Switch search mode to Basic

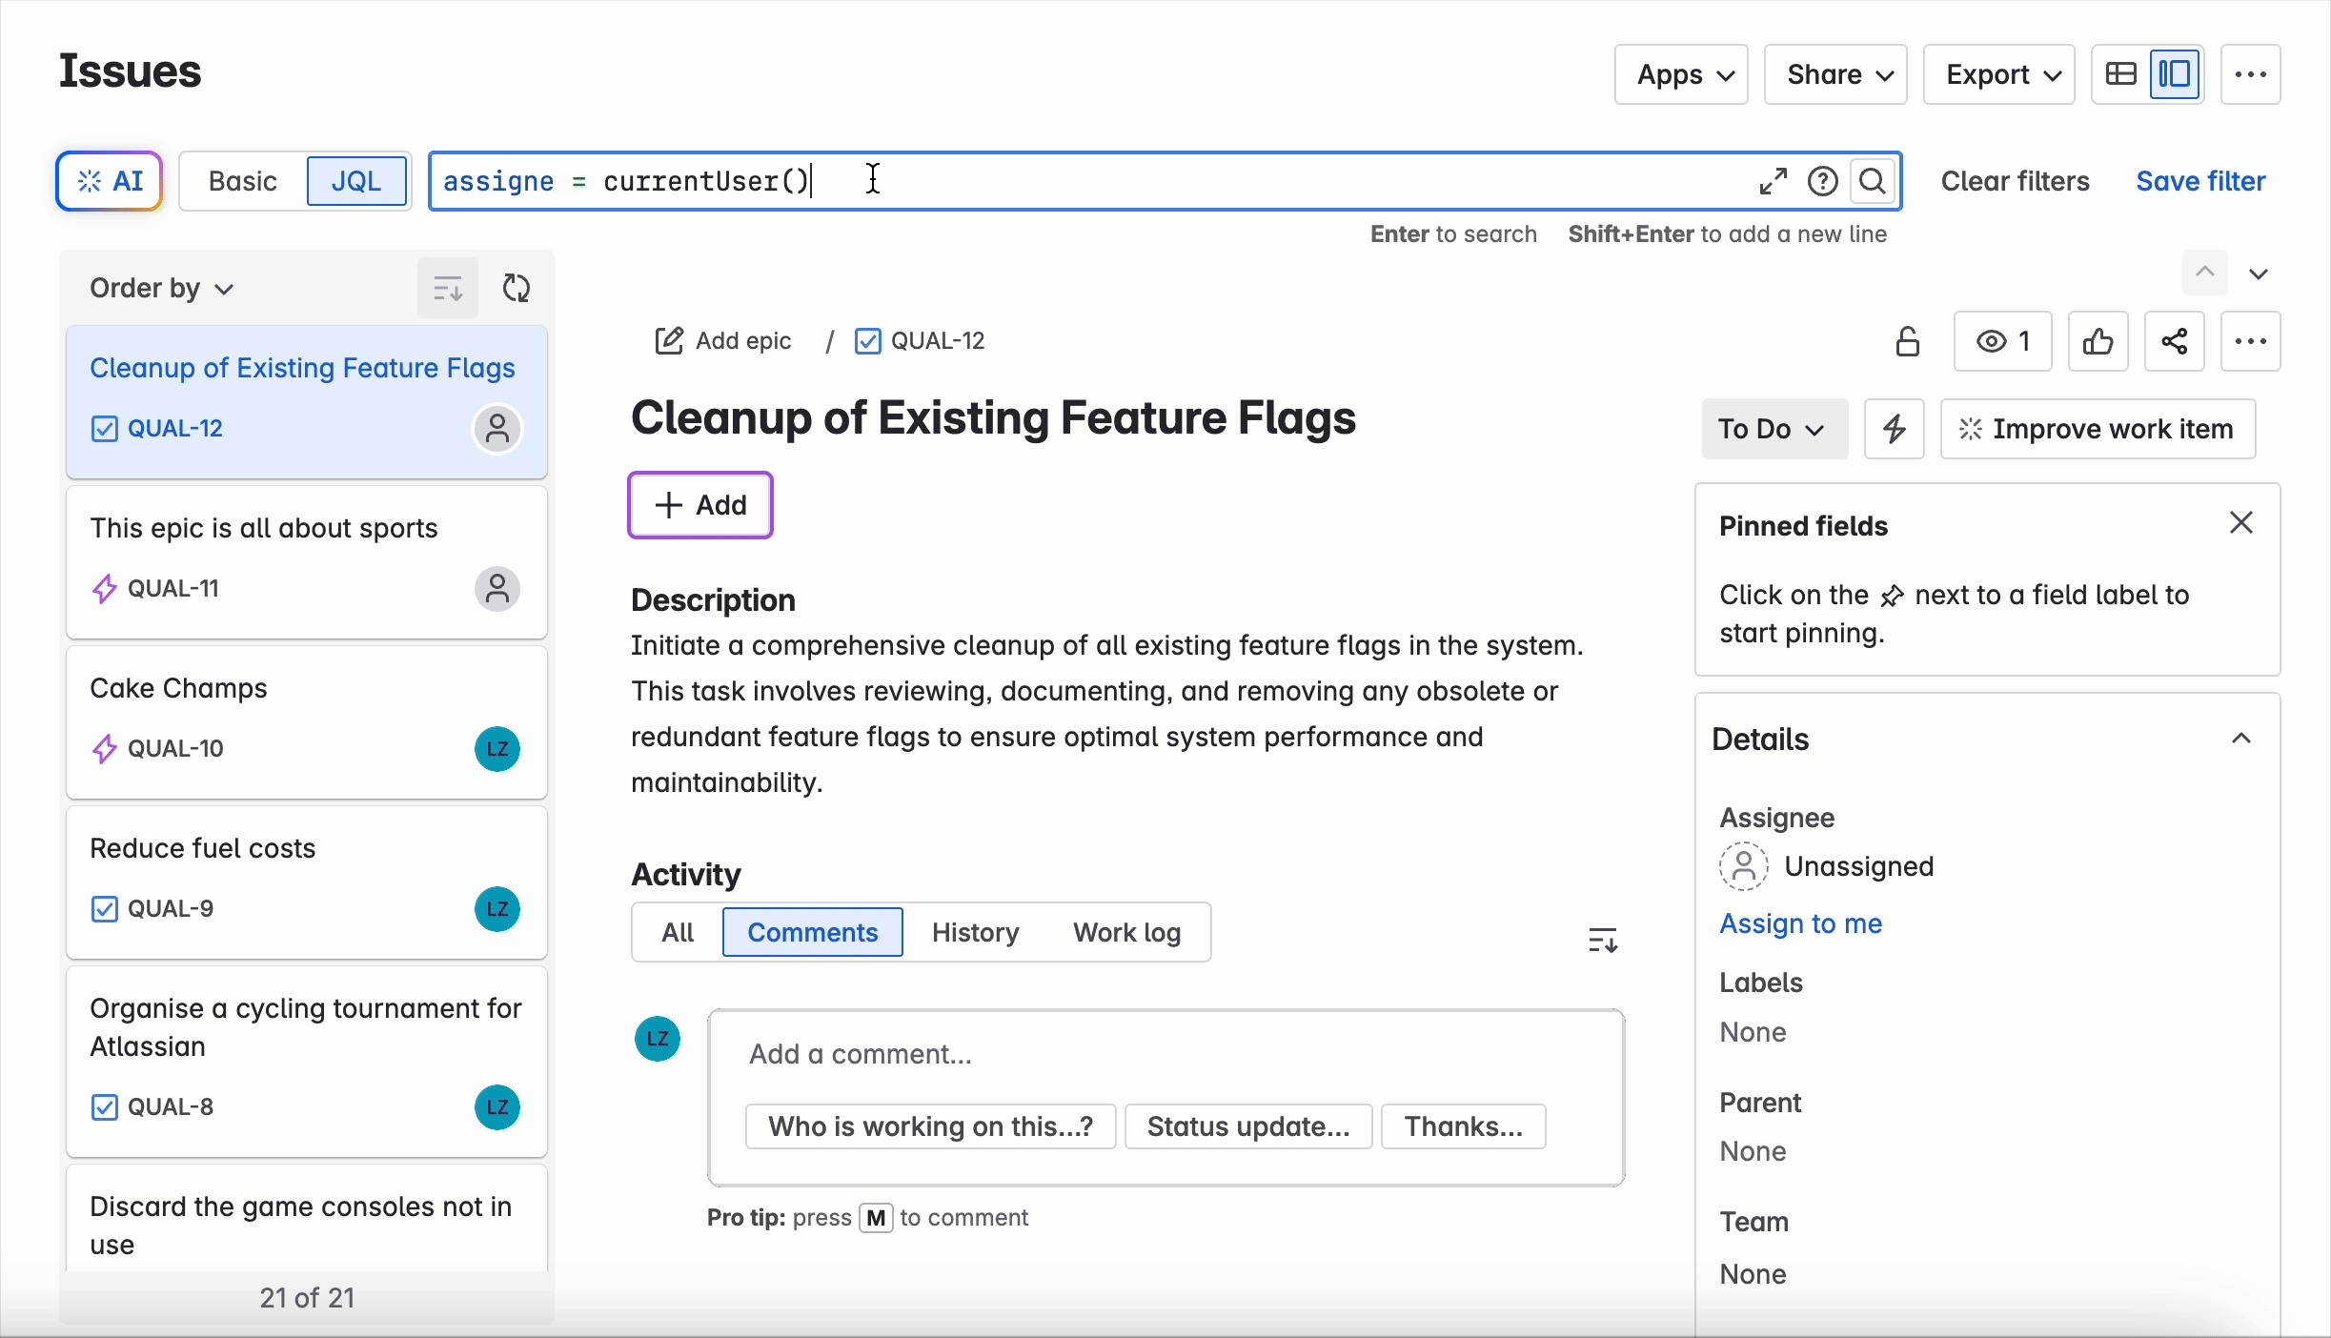click(243, 181)
